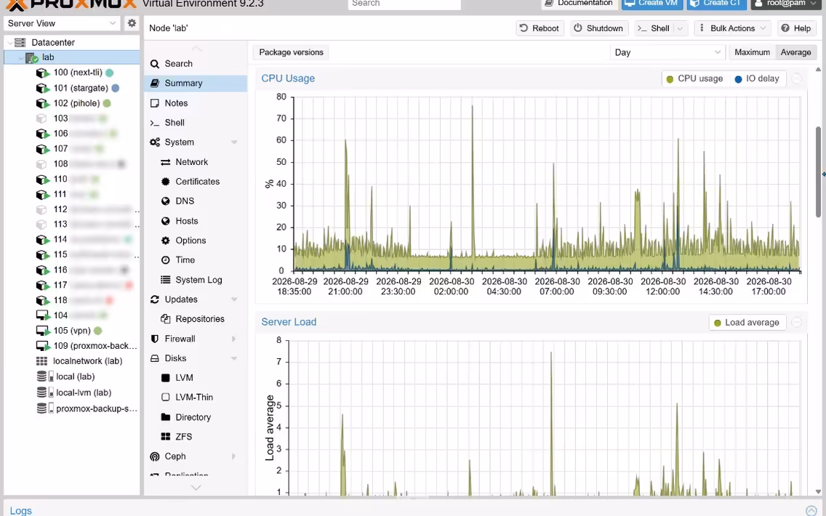Screen dimensions: 826x516
Task: Expand the Firewall submenu arrow
Action: [x=234, y=339]
